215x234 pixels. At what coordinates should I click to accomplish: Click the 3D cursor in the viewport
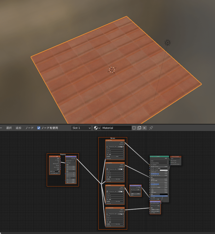click(x=112, y=70)
